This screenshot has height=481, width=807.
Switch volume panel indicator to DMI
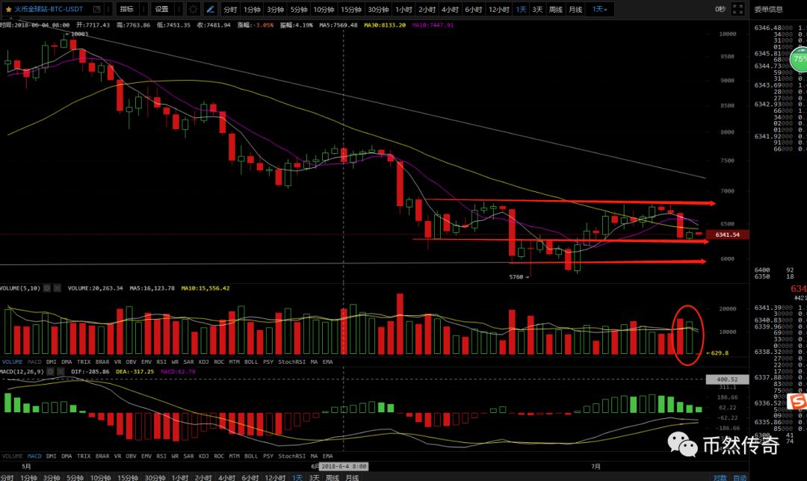(52, 361)
